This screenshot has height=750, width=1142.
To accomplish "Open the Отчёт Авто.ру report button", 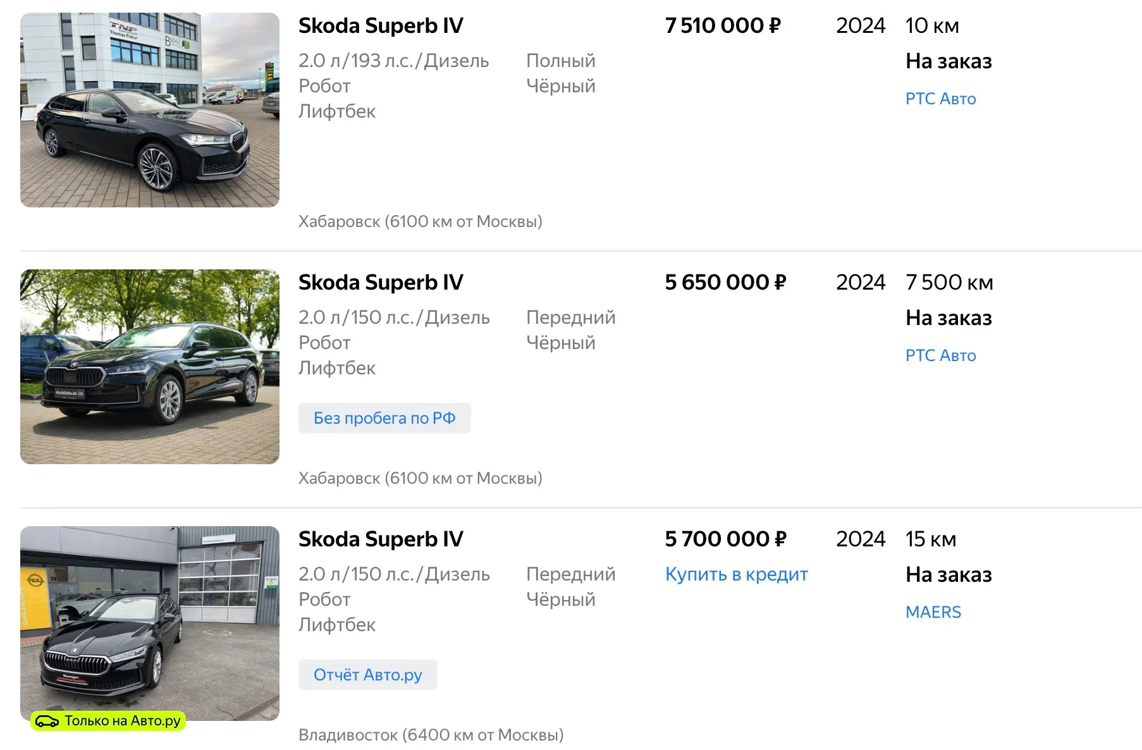I will pyautogui.click(x=367, y=675).
